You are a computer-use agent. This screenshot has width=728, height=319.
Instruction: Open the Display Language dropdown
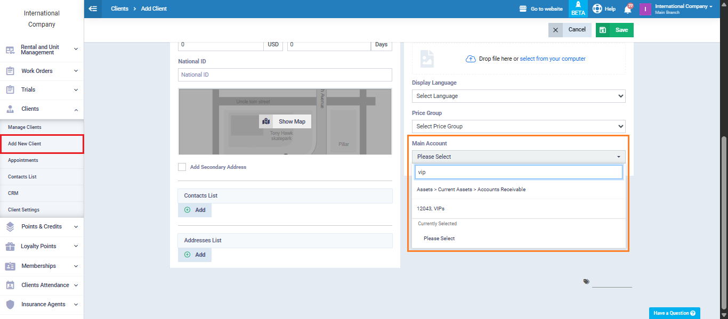[x=518, y=96]
